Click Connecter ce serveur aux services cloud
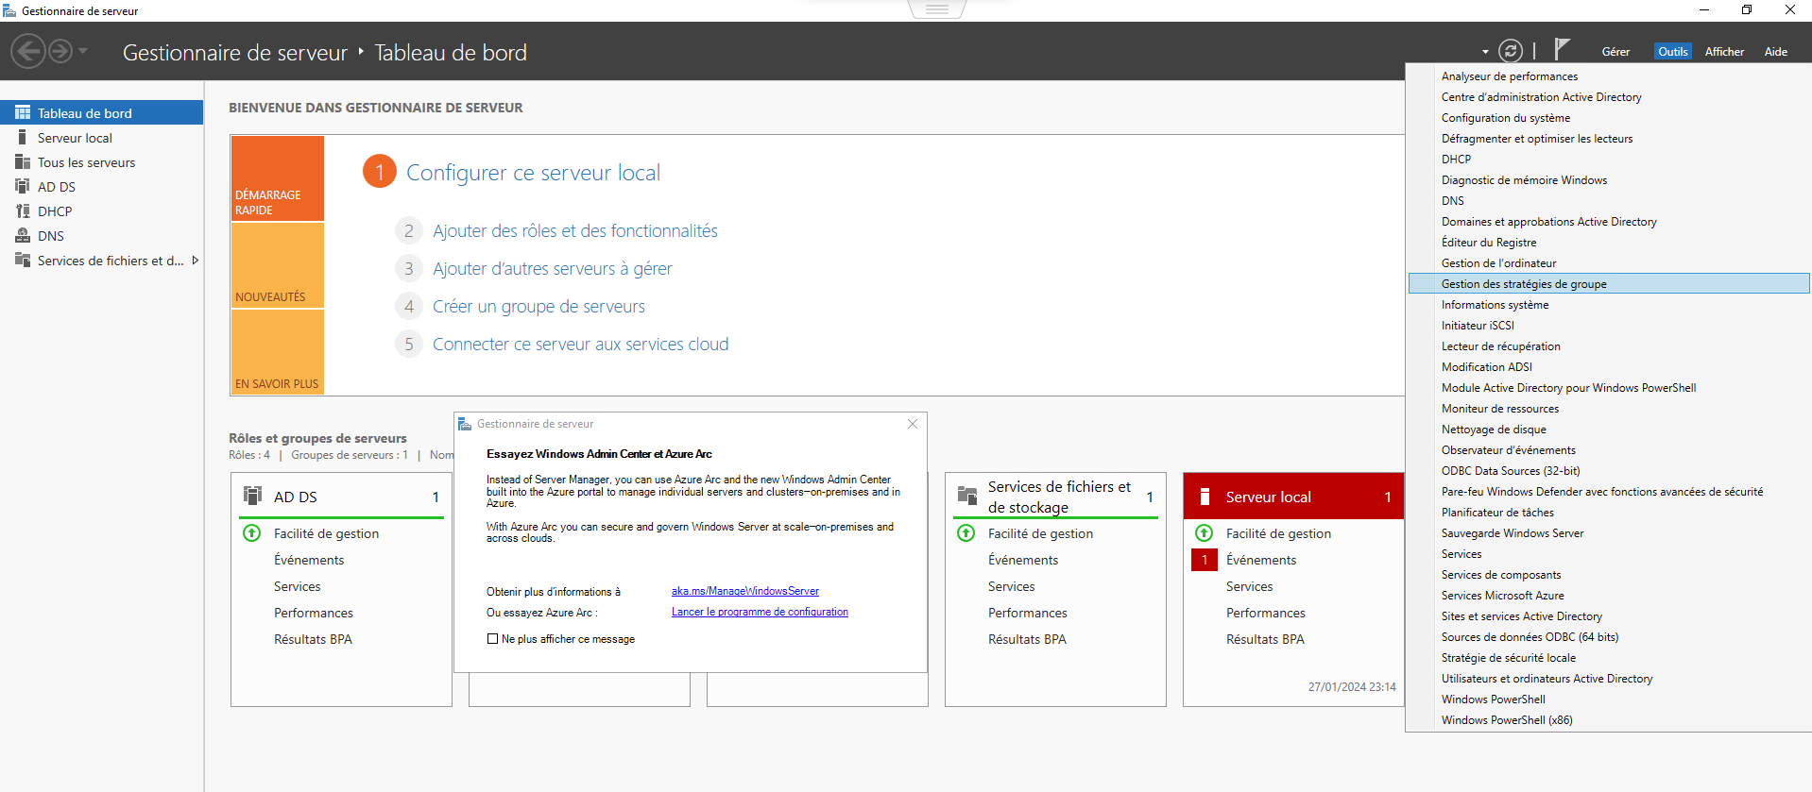Image resolution: width=1812 pixels, height=792 pixels. 580,345
